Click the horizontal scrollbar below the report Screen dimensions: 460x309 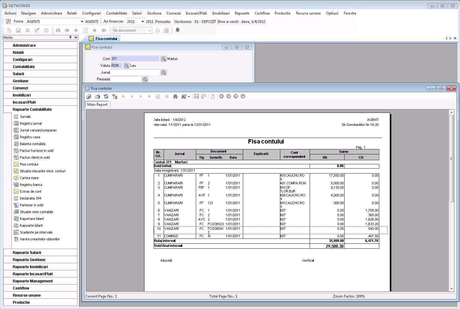point(217,291)
